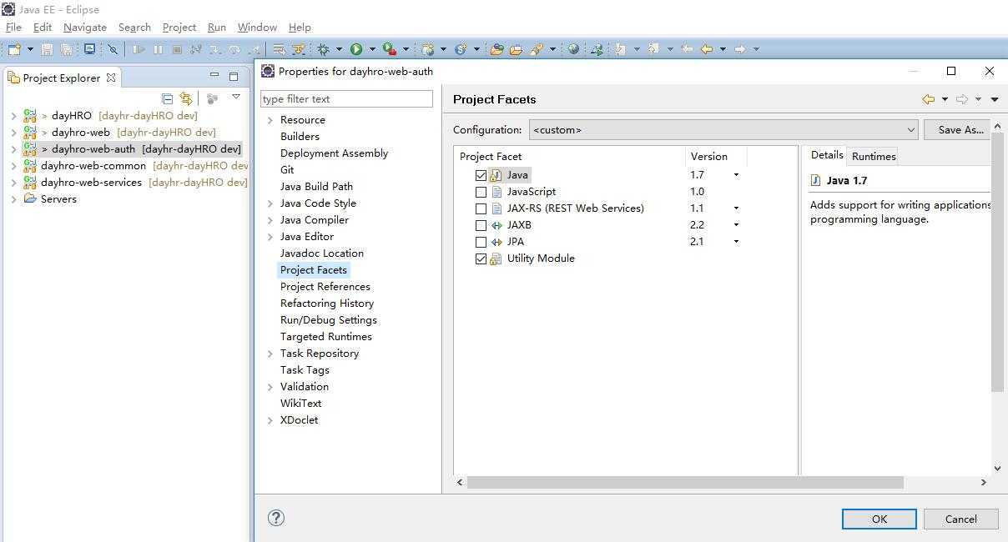Viewport: 1008px width, 542px height.
Task: Click the Run Last Tool icon
Action: [390, 49]
